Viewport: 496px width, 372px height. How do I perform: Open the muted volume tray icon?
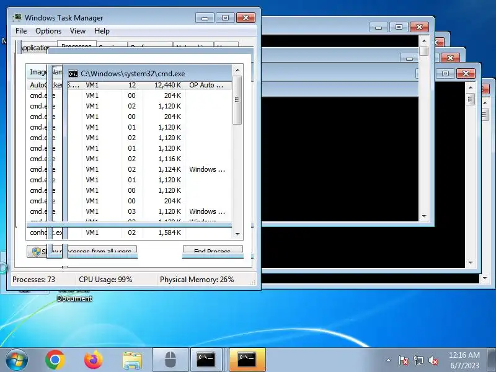pyautogui.click(x=433, y=360)
